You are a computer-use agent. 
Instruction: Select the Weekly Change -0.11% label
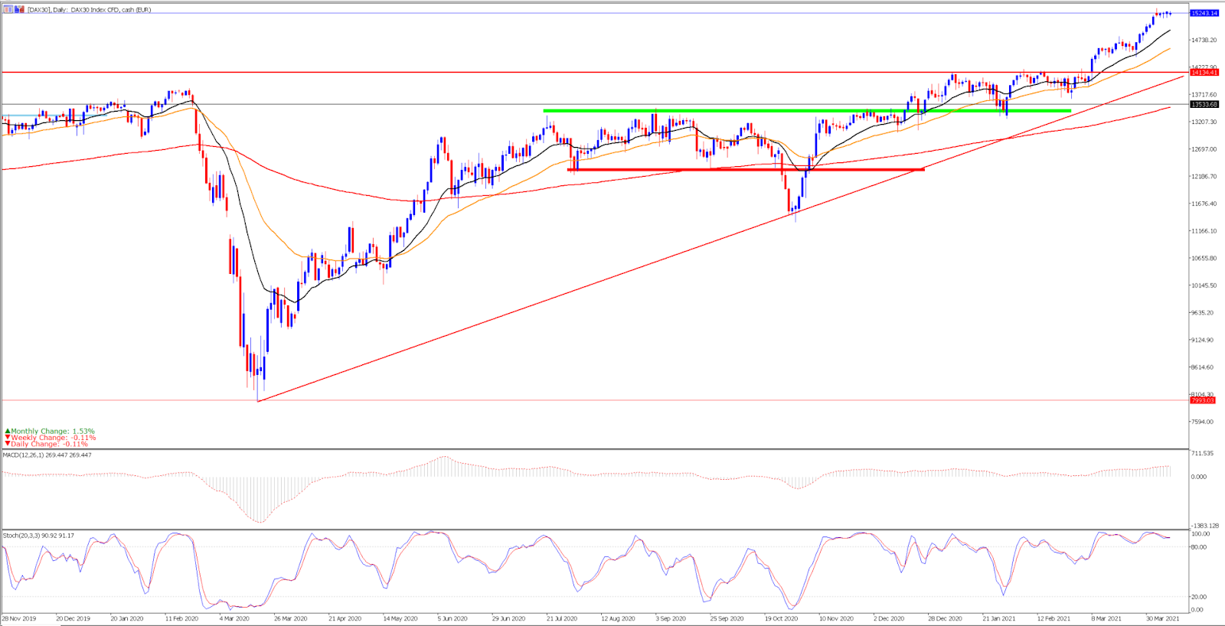(51, 438)
